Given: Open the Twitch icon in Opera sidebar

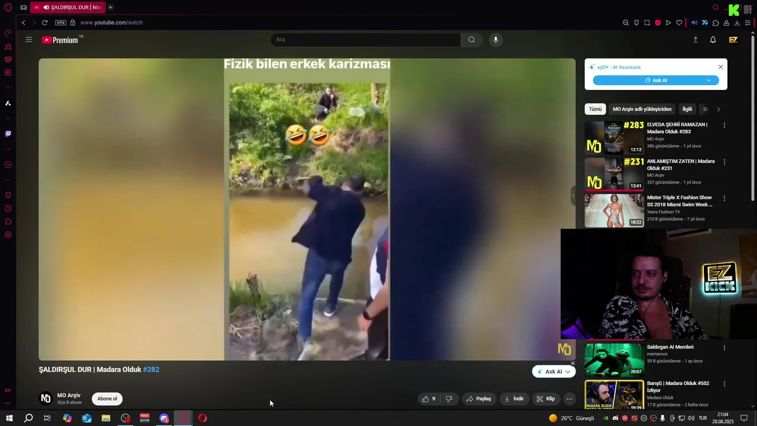Looking at the screenshot, I should 8,134.
